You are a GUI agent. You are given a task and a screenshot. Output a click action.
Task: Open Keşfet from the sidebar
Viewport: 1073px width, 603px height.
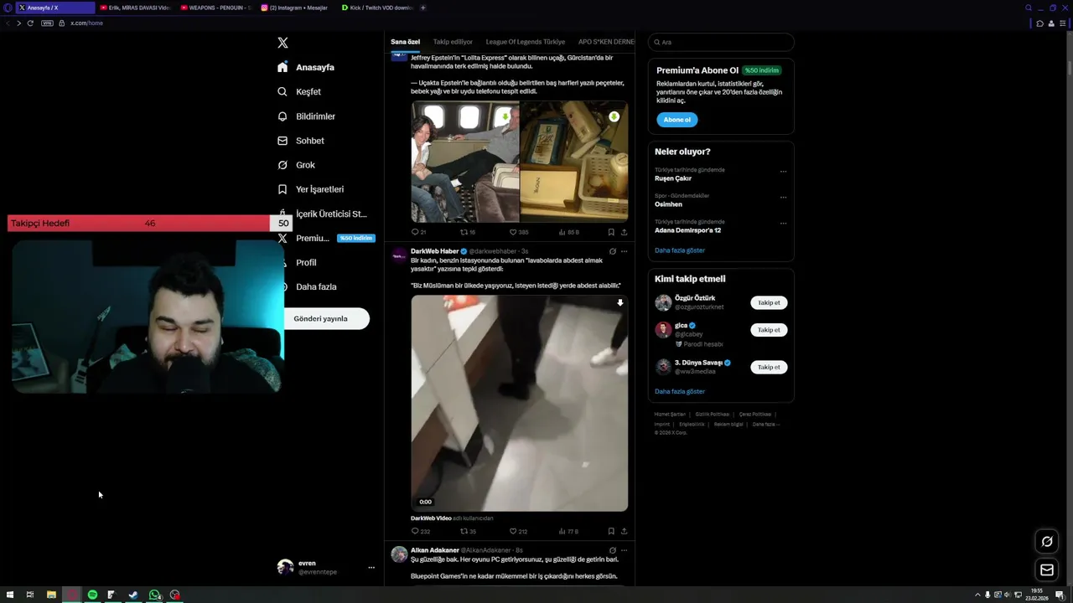pyautogui.click(x=299, y=91)
